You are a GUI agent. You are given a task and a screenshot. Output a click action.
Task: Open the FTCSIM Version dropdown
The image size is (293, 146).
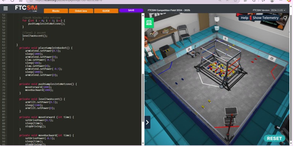pyautogui.click(x=278, y=10)
